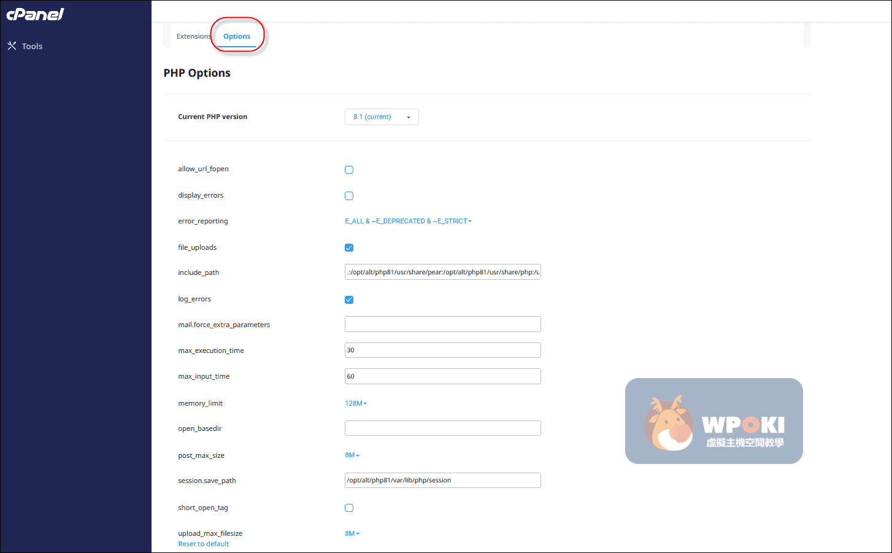892x553 pixels.
Task: Open the post_max_size dropdown
Action: 352,455
